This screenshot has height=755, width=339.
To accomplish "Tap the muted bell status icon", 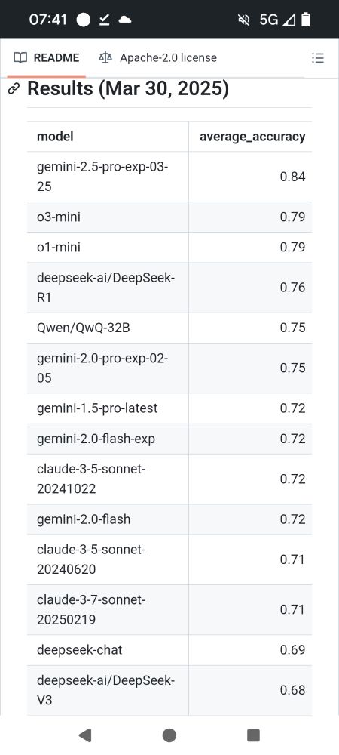I will pos(243,20).
